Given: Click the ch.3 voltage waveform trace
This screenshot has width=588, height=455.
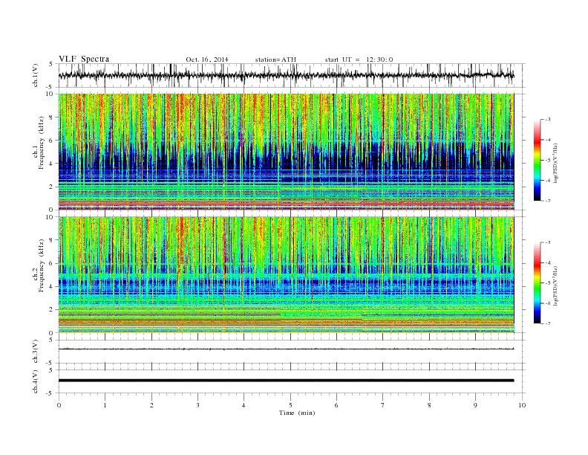Looking at the screenshot, I should click(286, 349).
